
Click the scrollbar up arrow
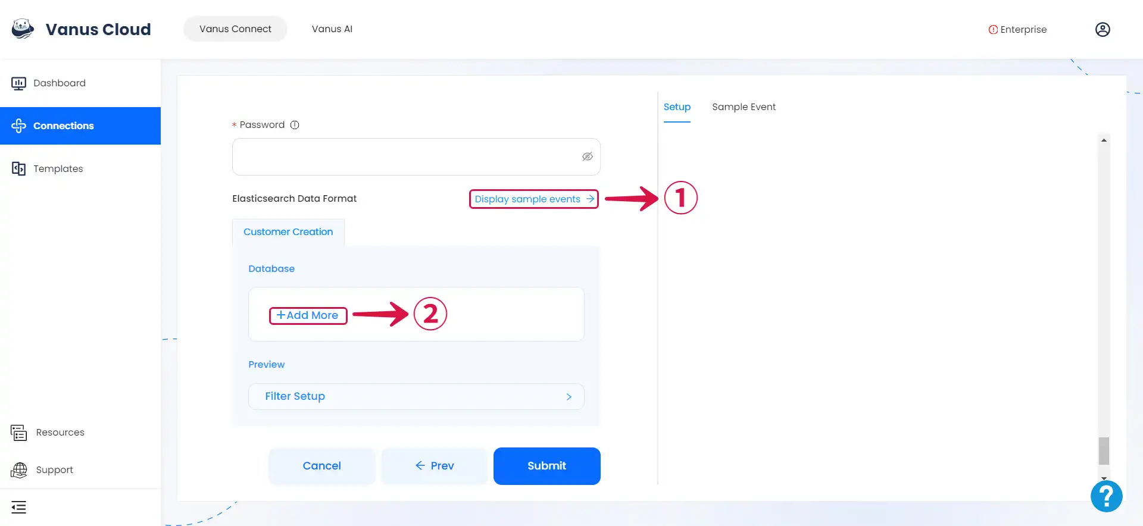coord(1104,140)
